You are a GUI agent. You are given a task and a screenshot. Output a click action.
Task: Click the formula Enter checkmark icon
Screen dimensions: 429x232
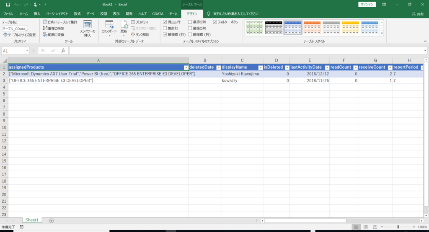coord(53,51)
